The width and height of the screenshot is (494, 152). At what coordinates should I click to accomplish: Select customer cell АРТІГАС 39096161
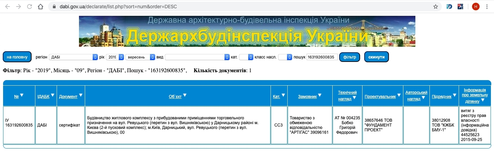[x=310, y=125]
